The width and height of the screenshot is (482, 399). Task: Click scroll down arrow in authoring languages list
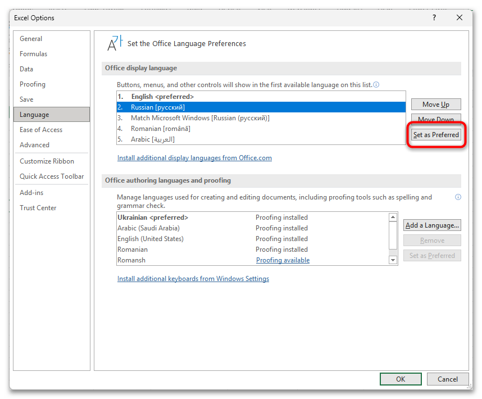tap(393, 260)
